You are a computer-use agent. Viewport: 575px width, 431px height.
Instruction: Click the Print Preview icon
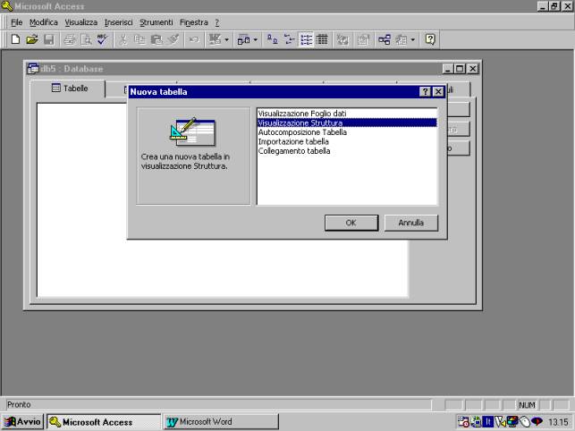pyautogui.click(x=86, y=39)
